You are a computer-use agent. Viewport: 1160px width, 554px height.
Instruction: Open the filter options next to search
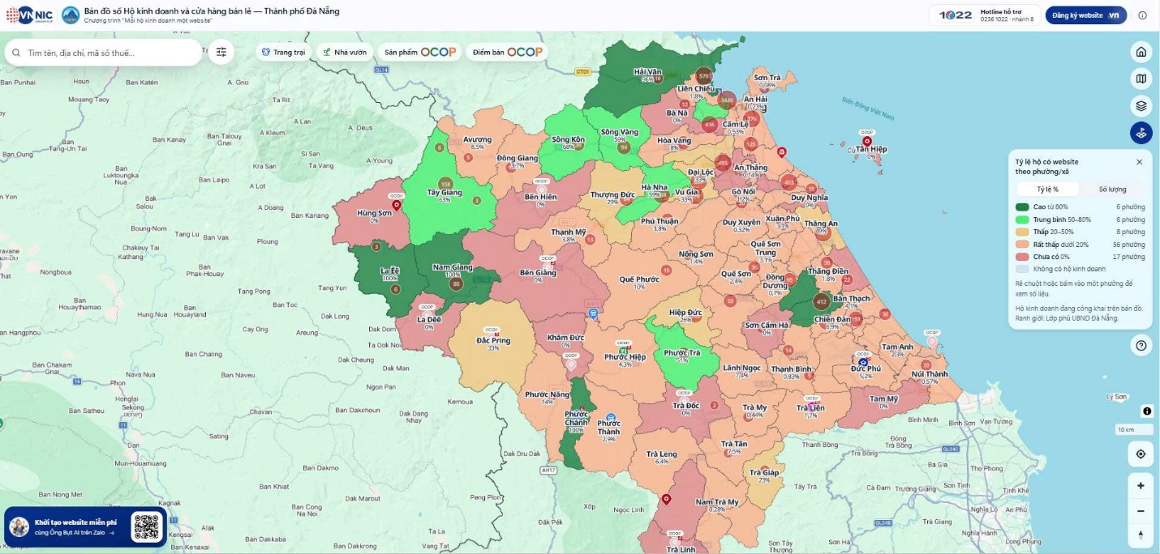(x=221, y=52)
